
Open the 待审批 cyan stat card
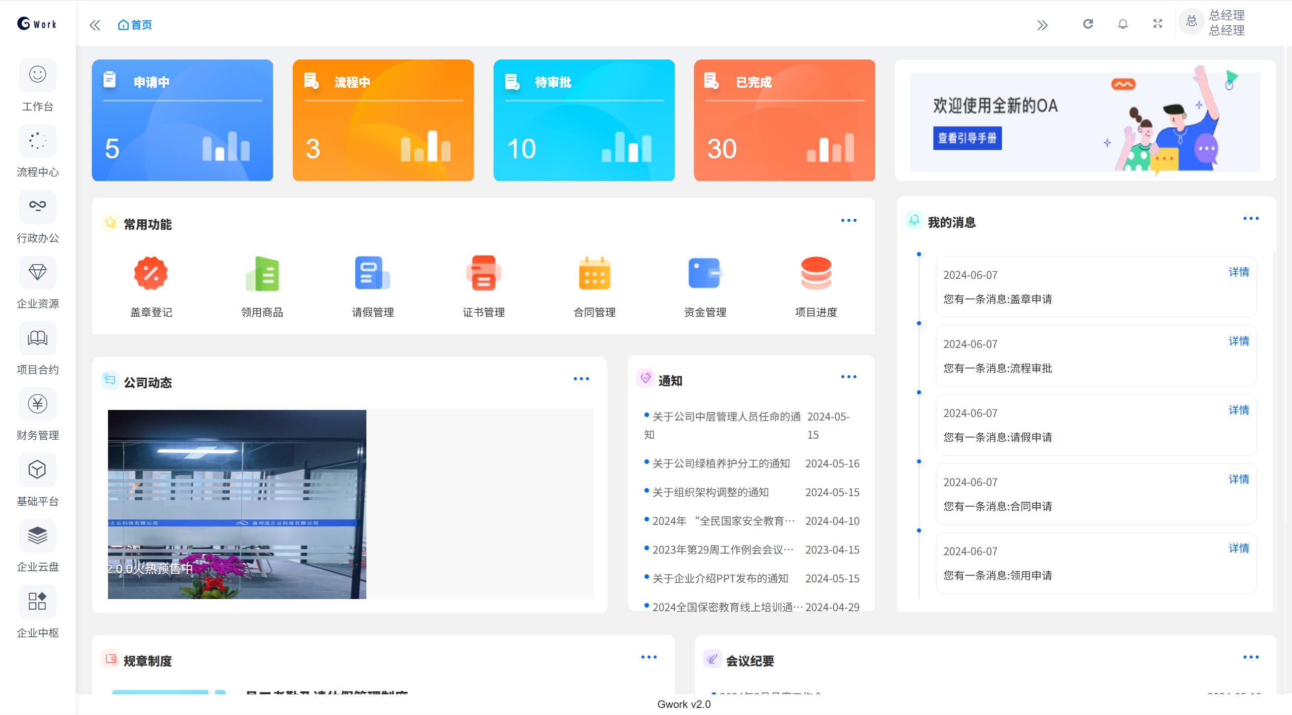click(584, 120)
